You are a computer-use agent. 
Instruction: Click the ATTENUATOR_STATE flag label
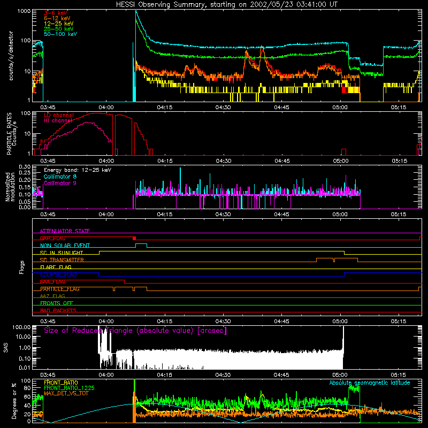[65, 231]
